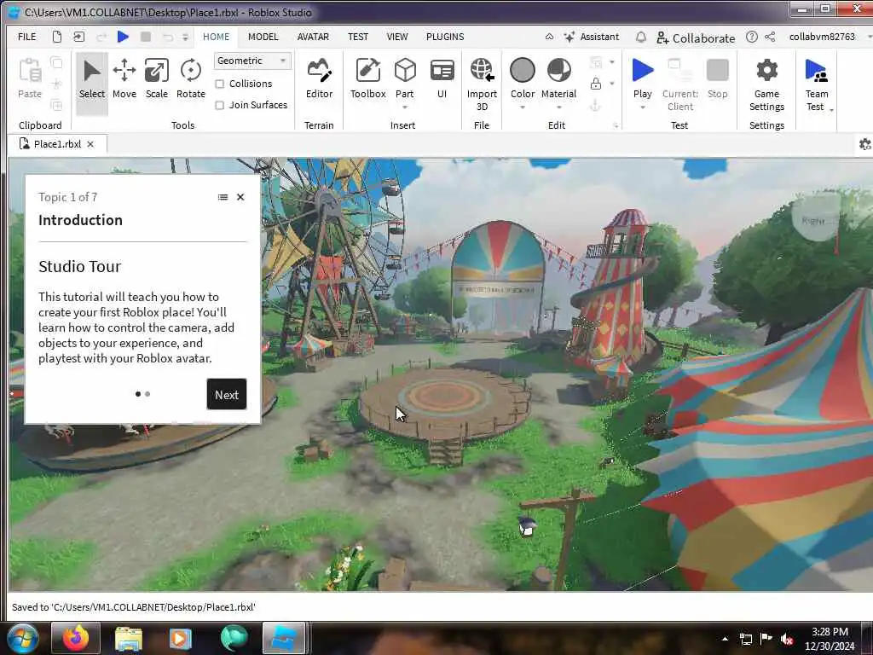Open File Explorer from taskbar
Viewport: 873px width, 655px height.
pos(129,639)
